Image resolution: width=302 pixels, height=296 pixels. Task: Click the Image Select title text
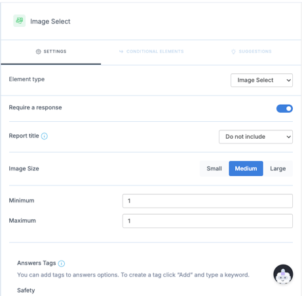point(50,22)
